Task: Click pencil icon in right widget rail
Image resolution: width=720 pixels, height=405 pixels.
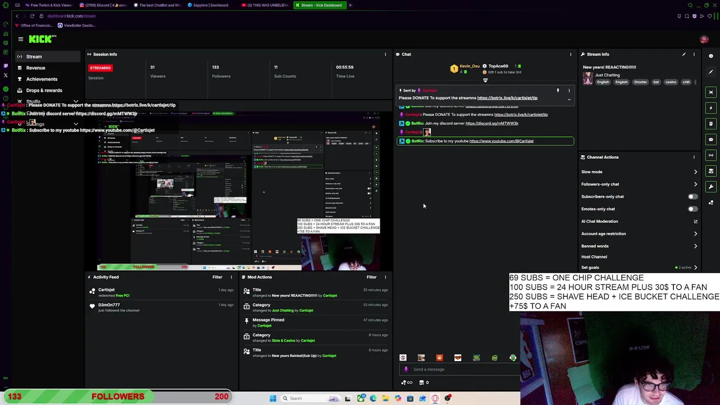Action: [x=711, y=72]
